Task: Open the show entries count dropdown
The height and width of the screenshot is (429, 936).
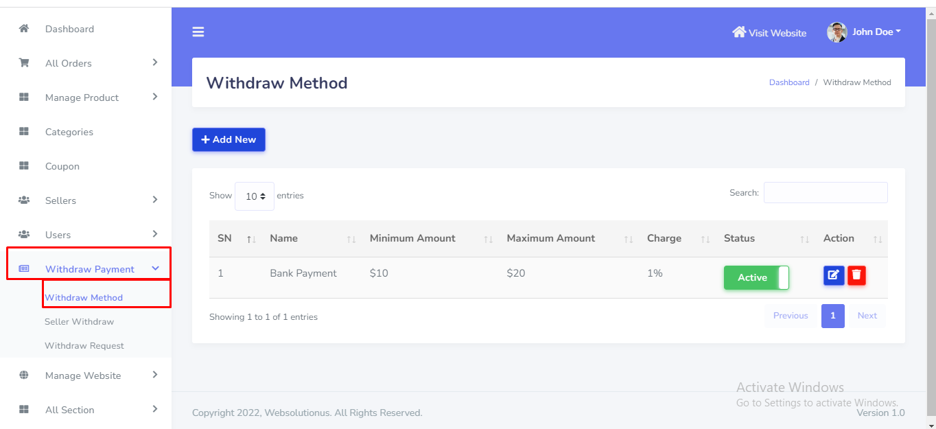Action: 255,196
